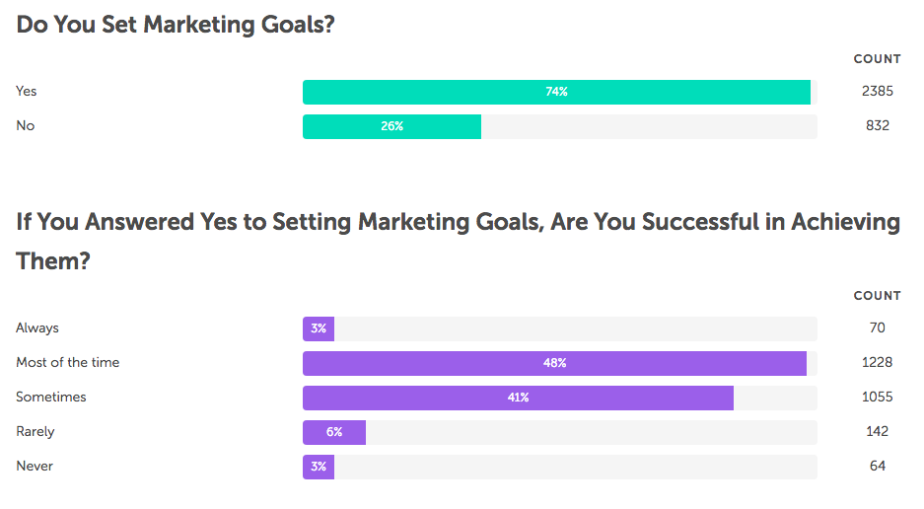The height and width of the screenshot is (509, 924).
Task: Click the 3% bar in Never row
Action: 319,467
